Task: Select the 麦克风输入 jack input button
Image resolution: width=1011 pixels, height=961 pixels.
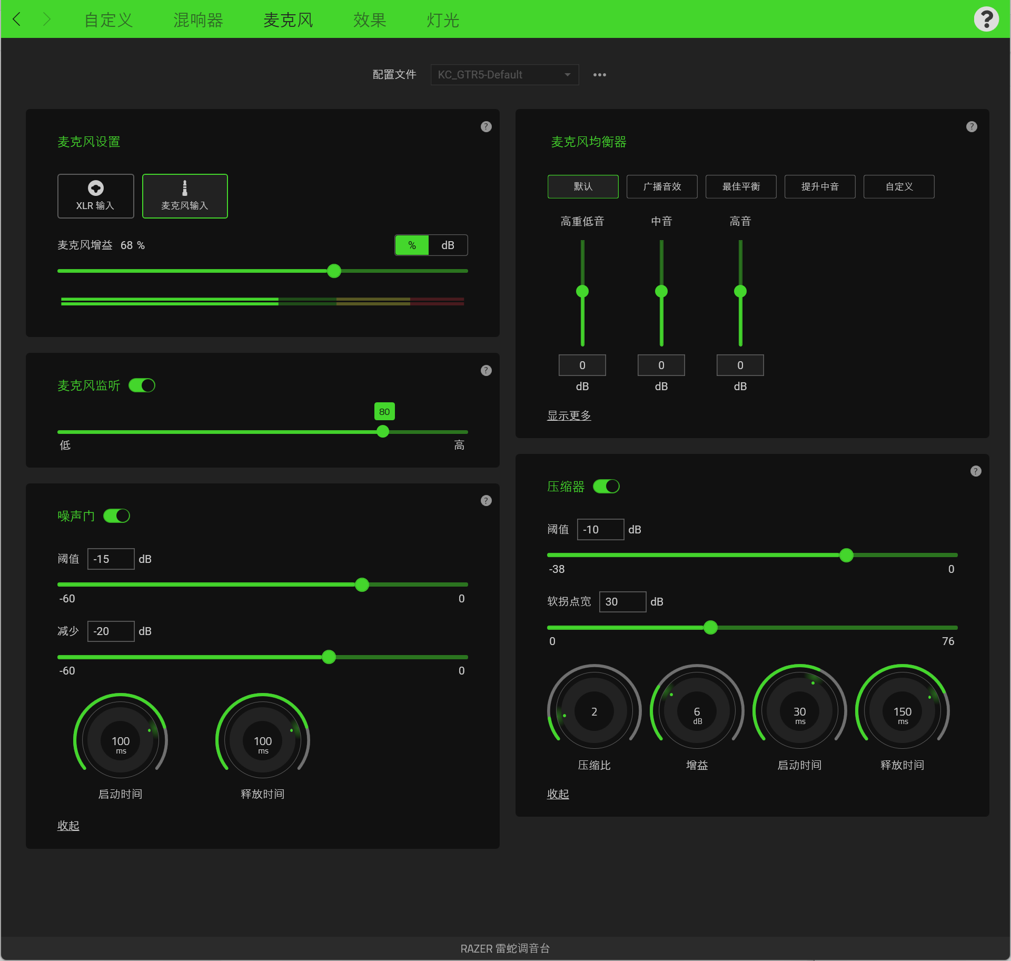Action: 185,196
